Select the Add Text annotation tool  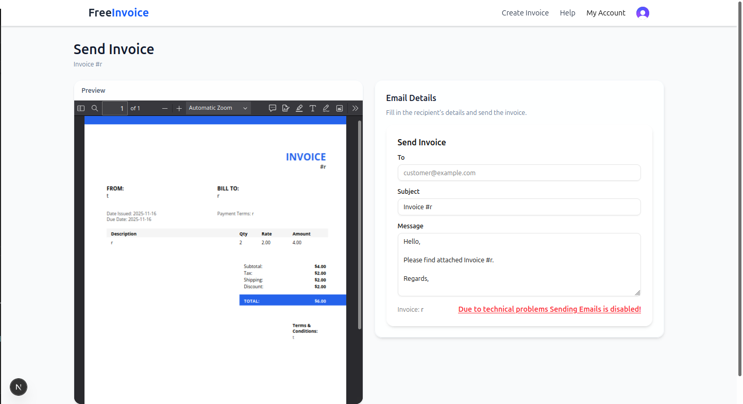pyautogui.click(x=313, y=108)
